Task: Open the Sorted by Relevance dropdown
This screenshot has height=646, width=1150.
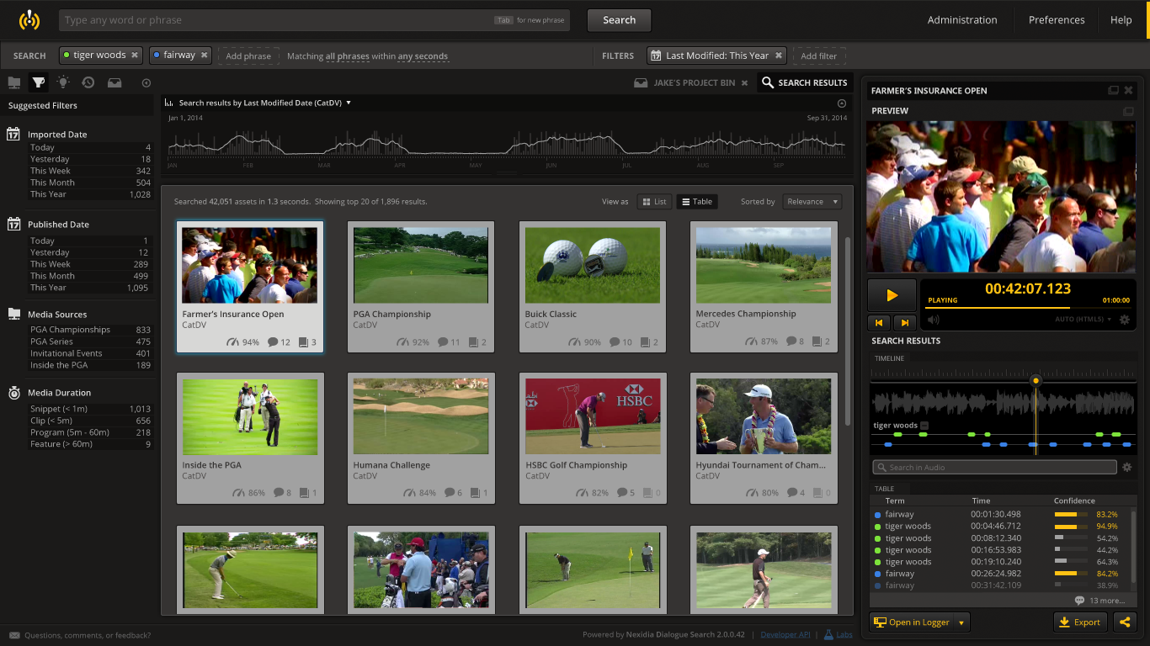Action: click(812, 202)
